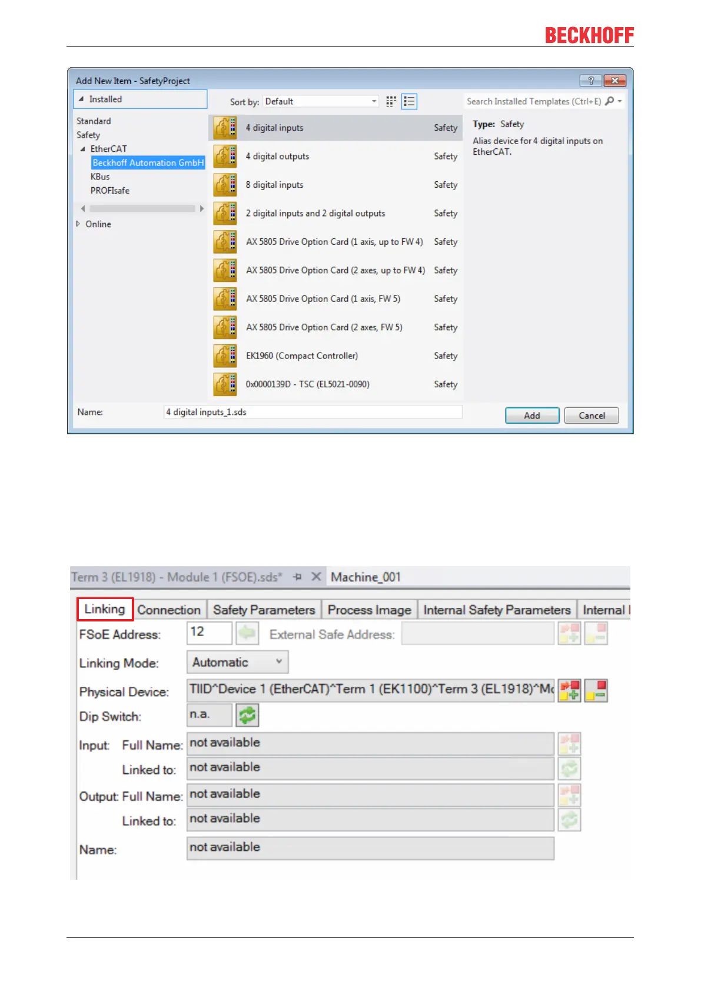Collapse the Installed section
701x991 pixels.
pyautogui.click(x=82, y=99)
